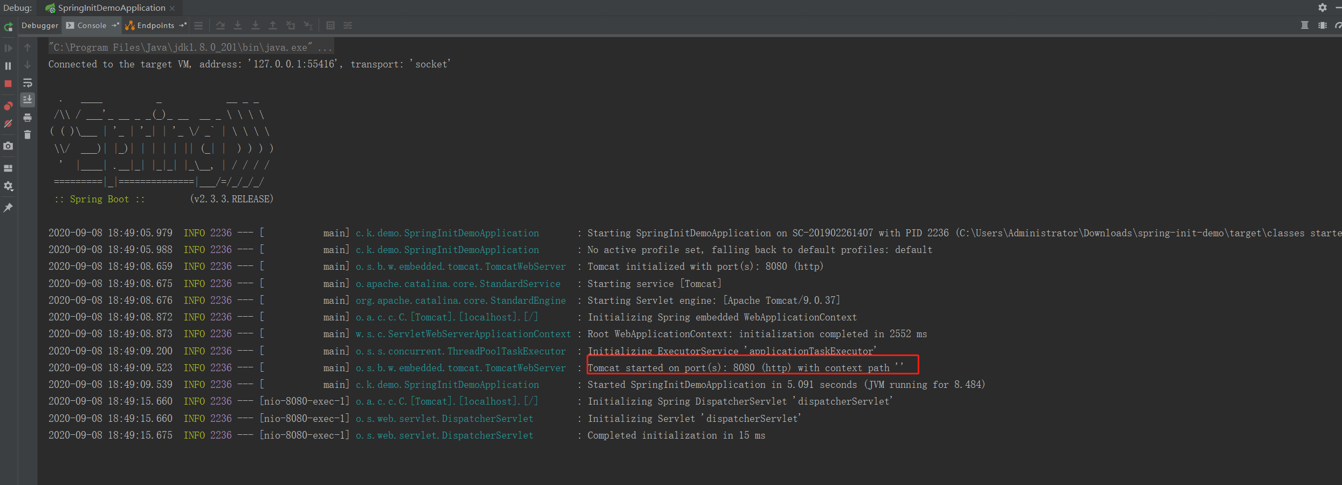Click the Console tab's move-to-window arrow icon

(115, 25)
